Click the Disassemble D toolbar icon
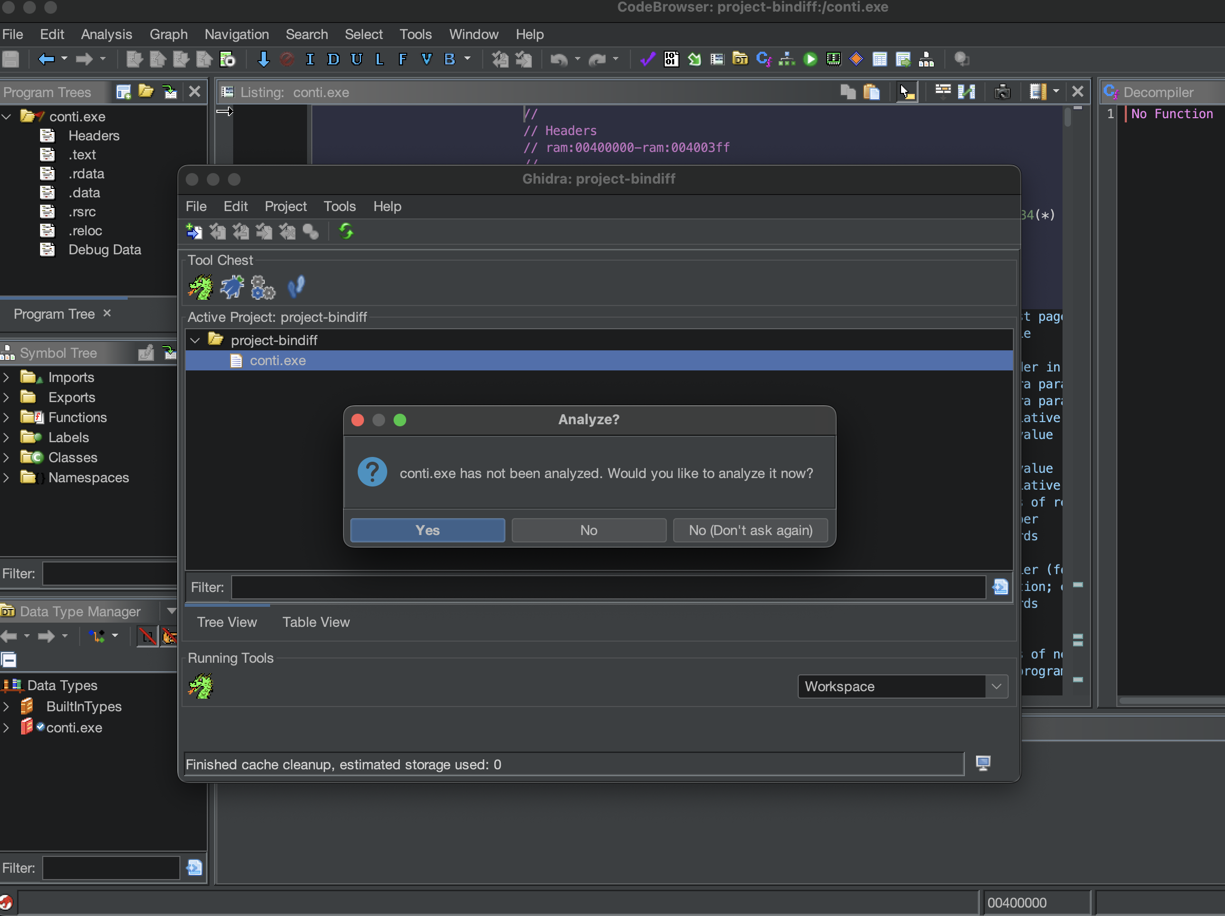This screenshot has width=1225, height=916. click(x=333, y=59)
